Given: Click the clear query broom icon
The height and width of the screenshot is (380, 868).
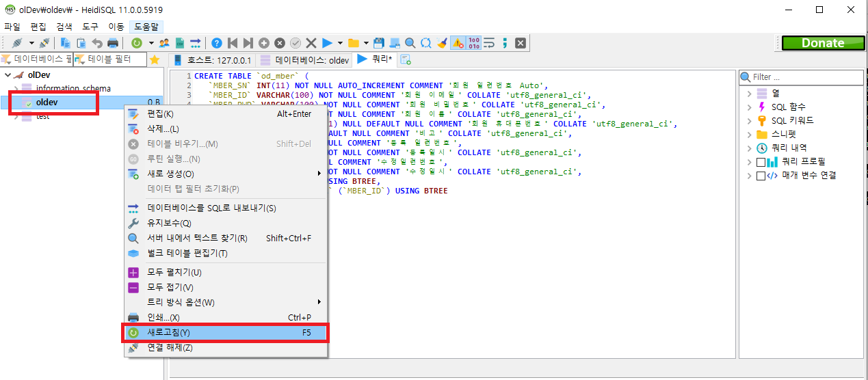Looking at the screenshot, I should tap(441, 42).
